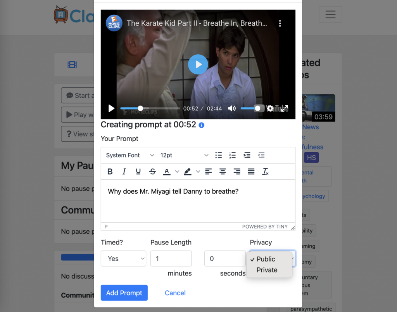The height and width of the screenshot is (312, 397).
Task: Click the seconds pause length field
Action: (225, 258)
